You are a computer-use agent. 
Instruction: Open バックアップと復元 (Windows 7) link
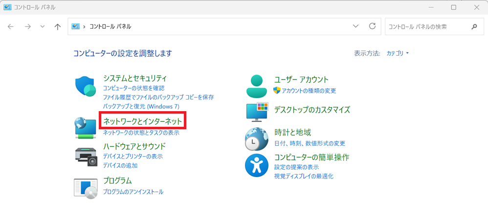(141, 106)
